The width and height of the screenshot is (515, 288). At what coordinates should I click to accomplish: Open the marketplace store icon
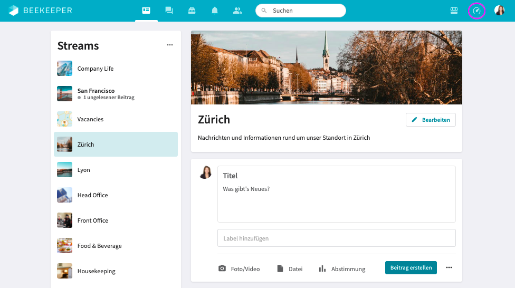[454, 11]
